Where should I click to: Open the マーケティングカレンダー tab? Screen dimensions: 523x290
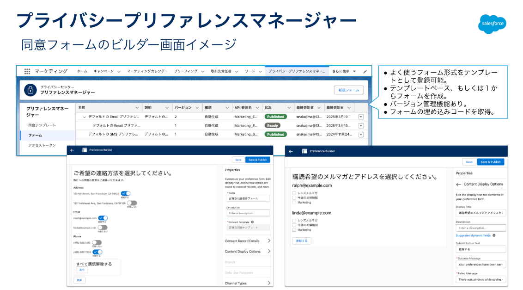pyautogui.click(x=147, y=71)
